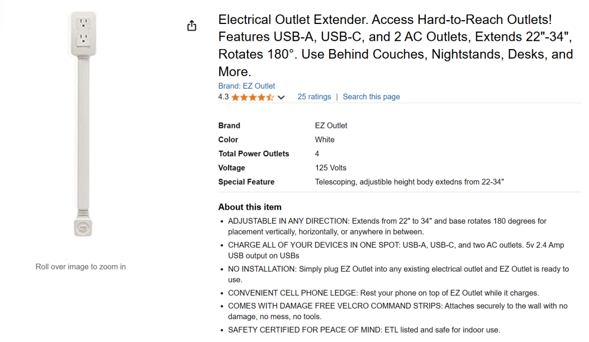Click the orange star rating icons
The height and width of the screenshot is (342, 589).
click(x=252, y=97)
